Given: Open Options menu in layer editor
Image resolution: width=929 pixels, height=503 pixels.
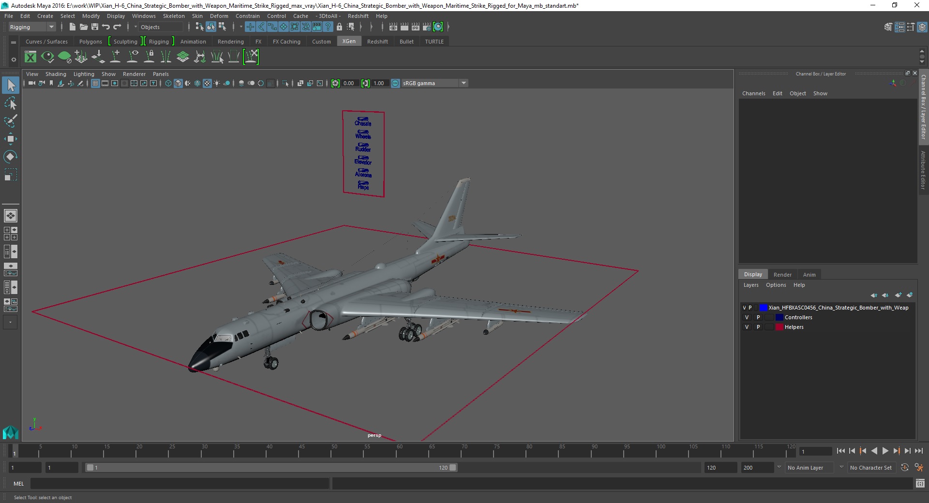Looking at the screenshot, I should coord(776,285).
